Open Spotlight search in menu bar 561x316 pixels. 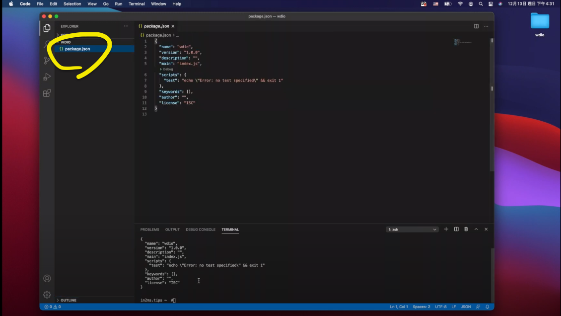481,4
